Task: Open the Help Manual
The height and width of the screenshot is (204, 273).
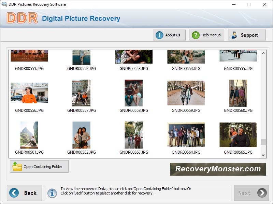Action: [206, 35]
